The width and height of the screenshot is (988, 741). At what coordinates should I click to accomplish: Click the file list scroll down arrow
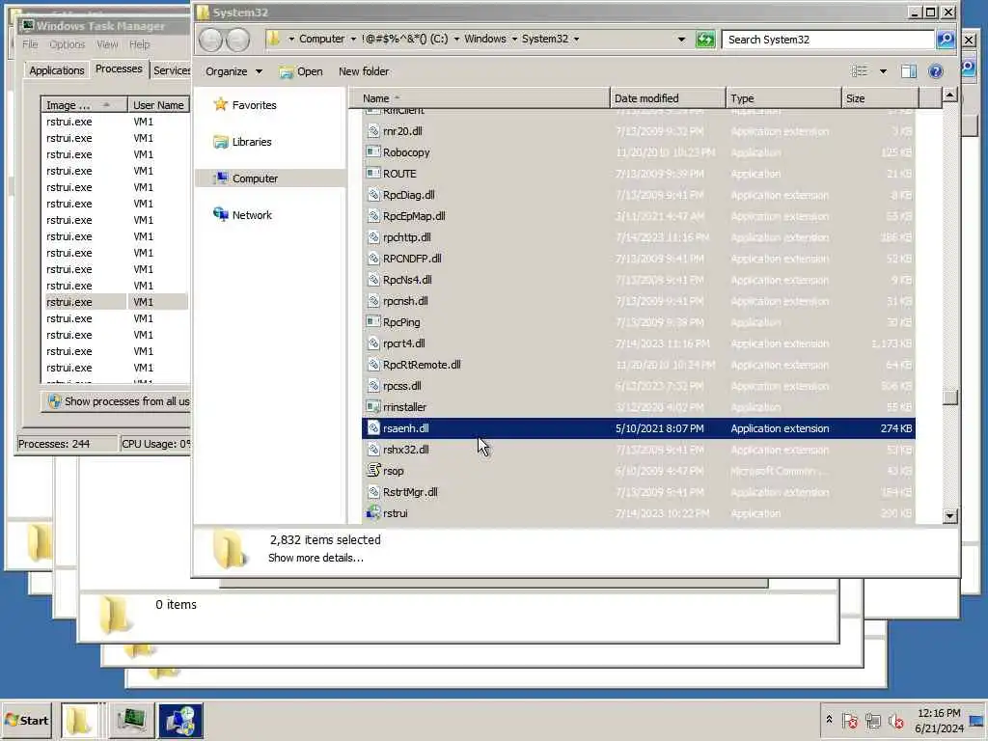[949, 516]
